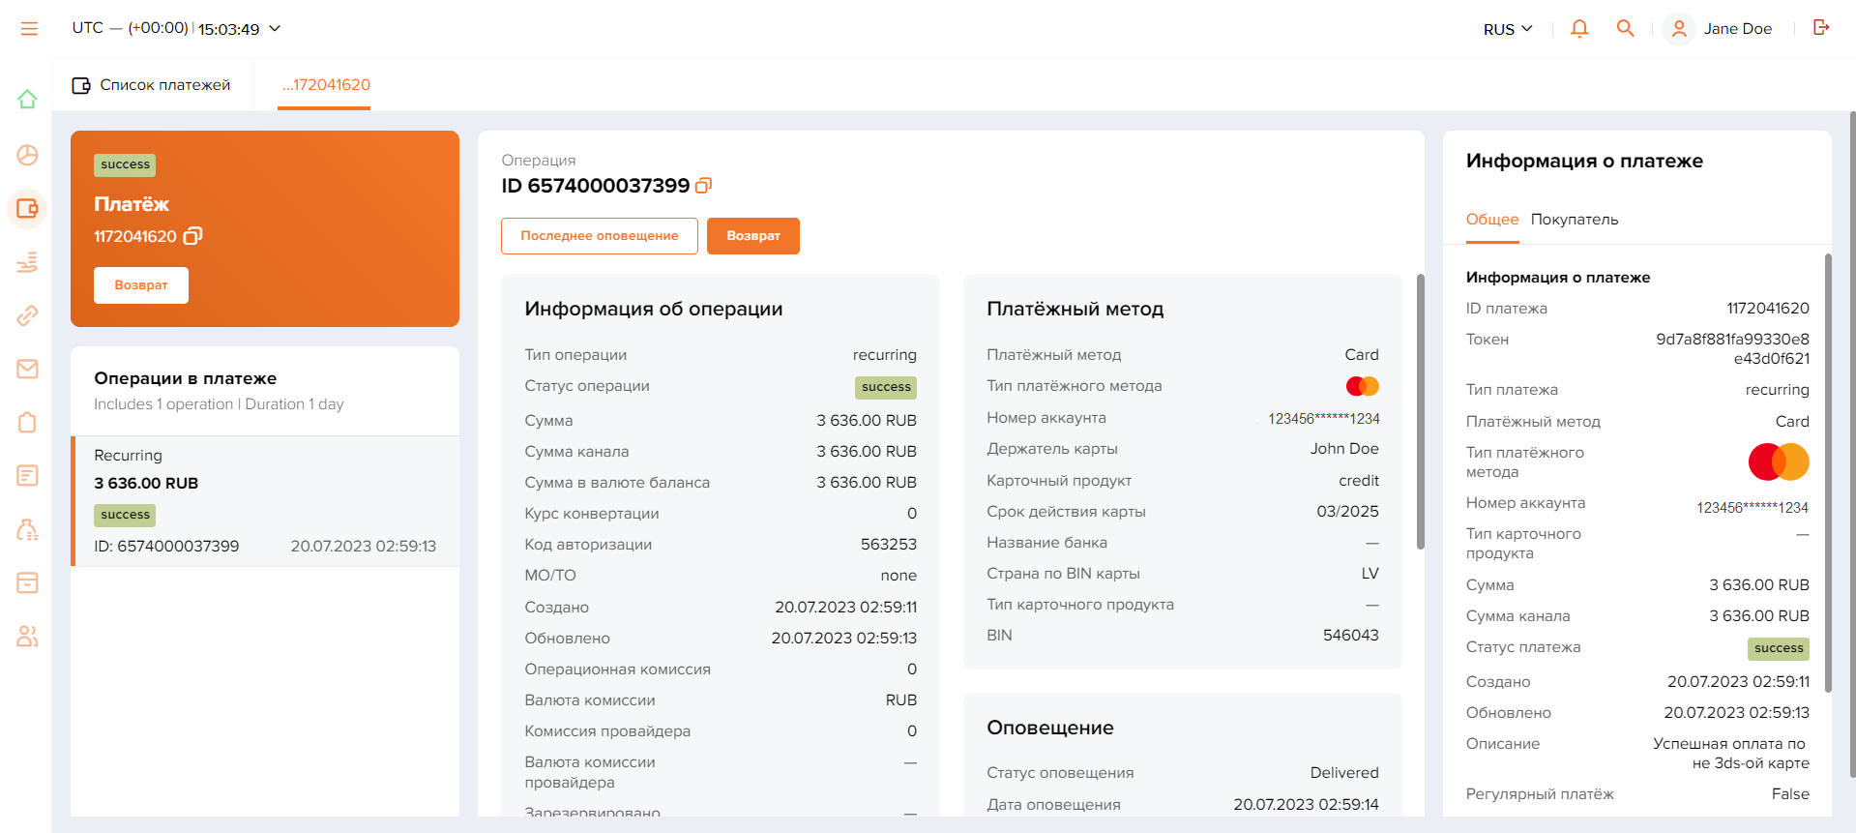1856x833 pixels.
Task: Click Includes 1 operation duration text
Action: (219, 404)
